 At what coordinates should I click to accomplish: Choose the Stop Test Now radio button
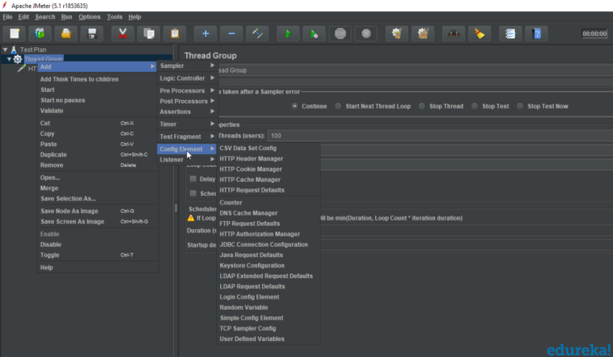pos(520,106)
